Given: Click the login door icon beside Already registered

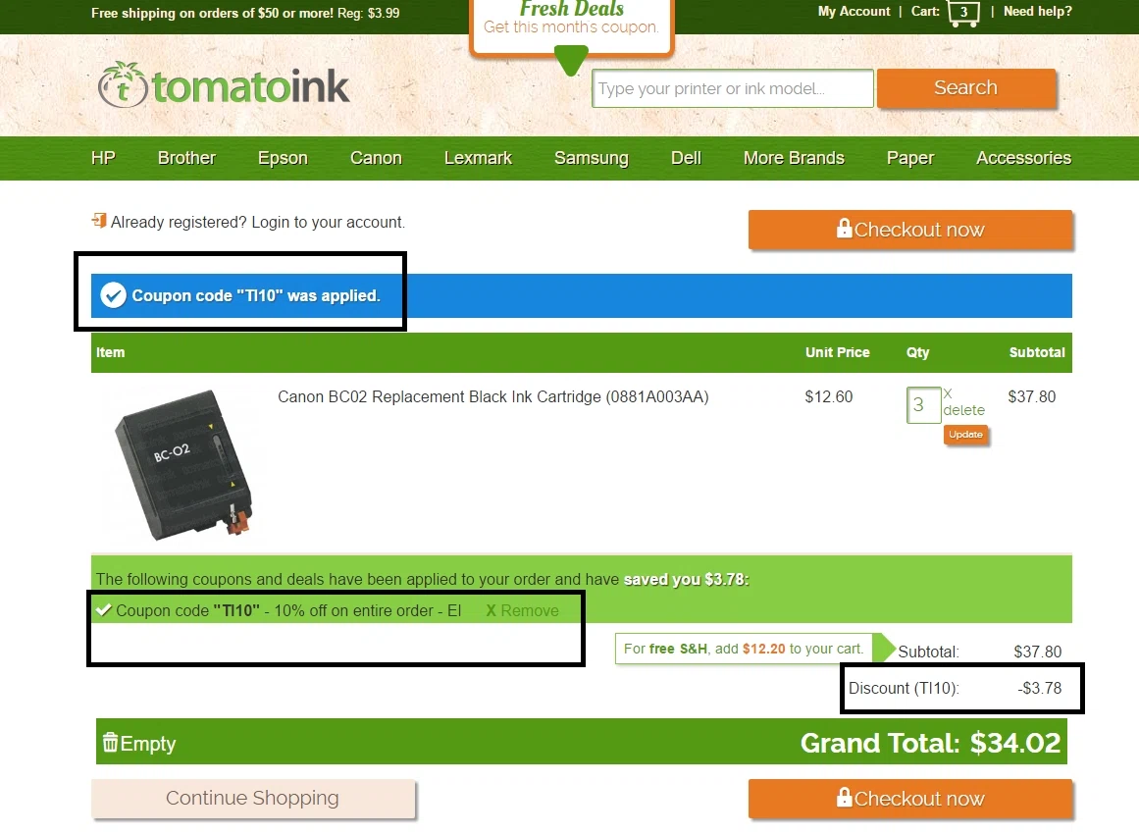Looking at the screenshot, I should click(99, 220).
